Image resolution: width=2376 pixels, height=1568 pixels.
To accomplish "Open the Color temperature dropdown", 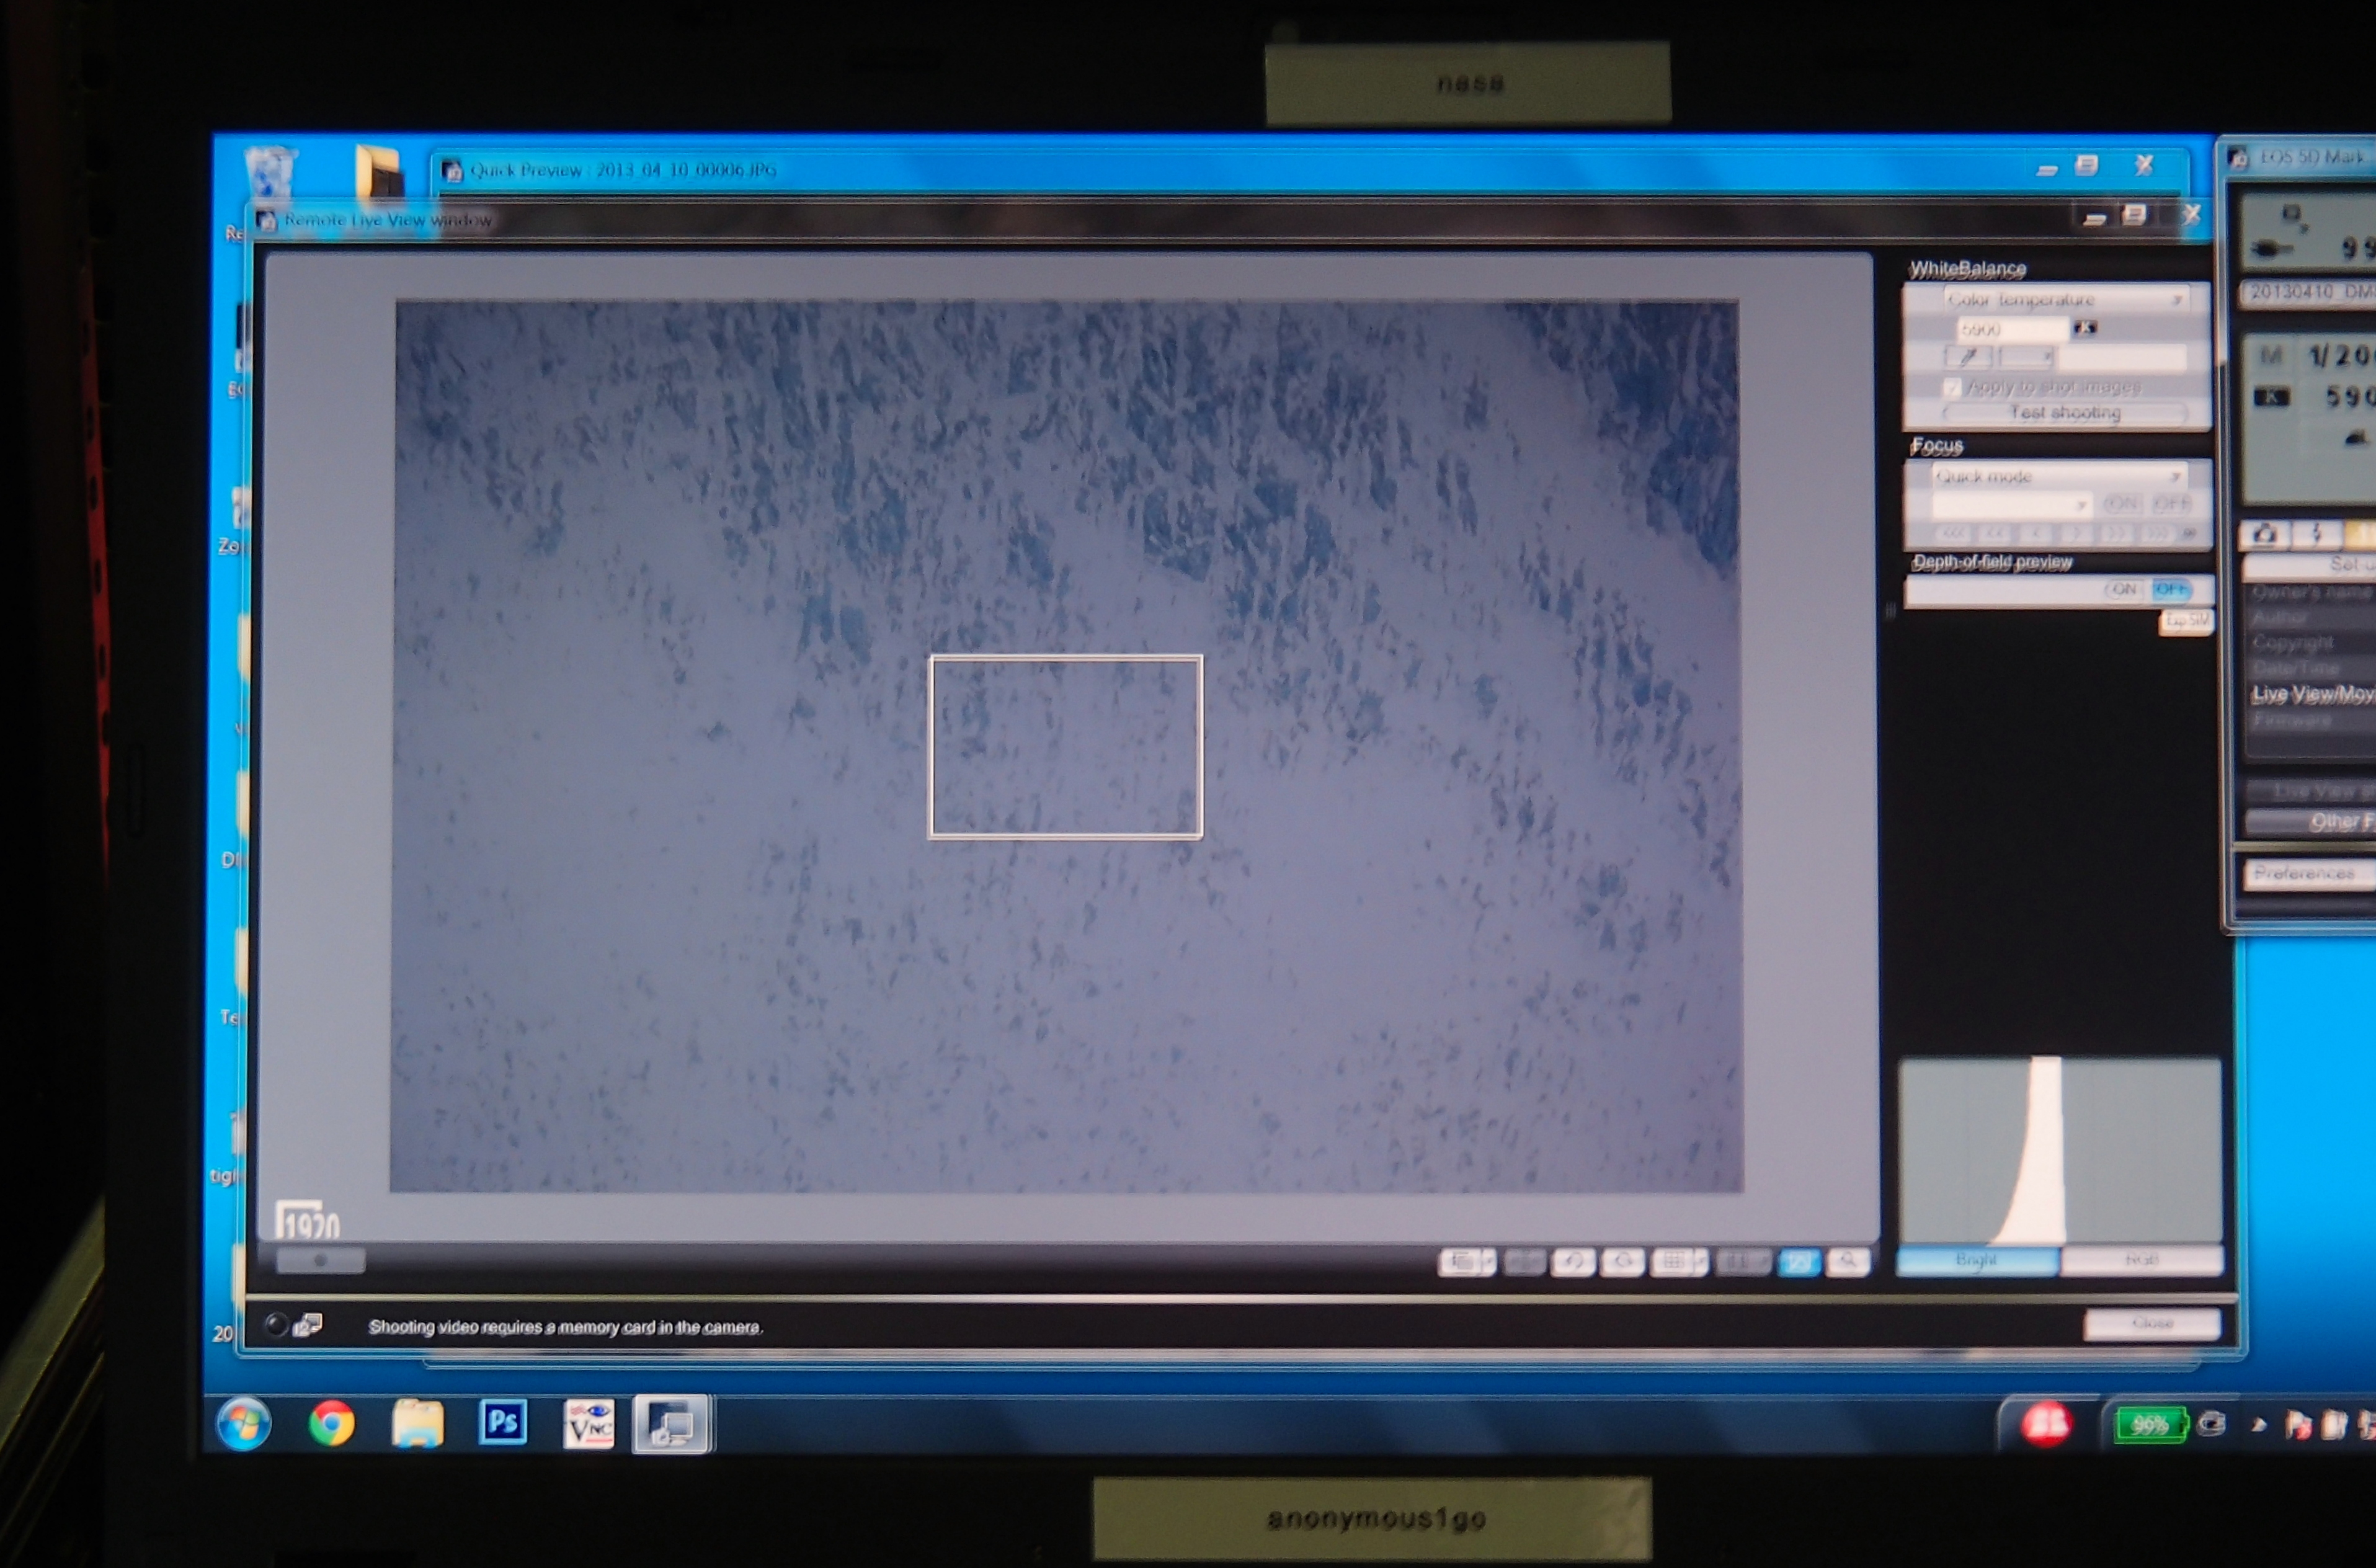I will coord(2064,299).
